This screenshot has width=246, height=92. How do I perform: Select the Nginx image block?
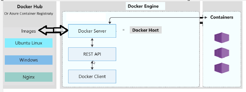coord(29,77)
